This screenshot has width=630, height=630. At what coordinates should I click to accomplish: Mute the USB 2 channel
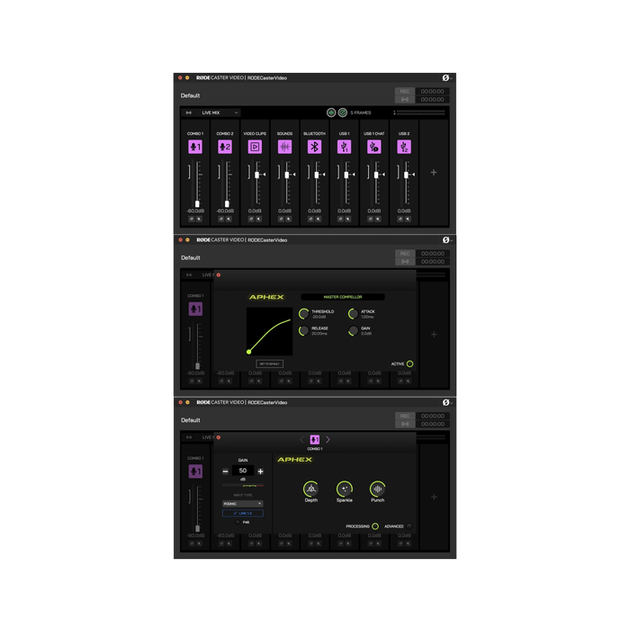(408, 219)
